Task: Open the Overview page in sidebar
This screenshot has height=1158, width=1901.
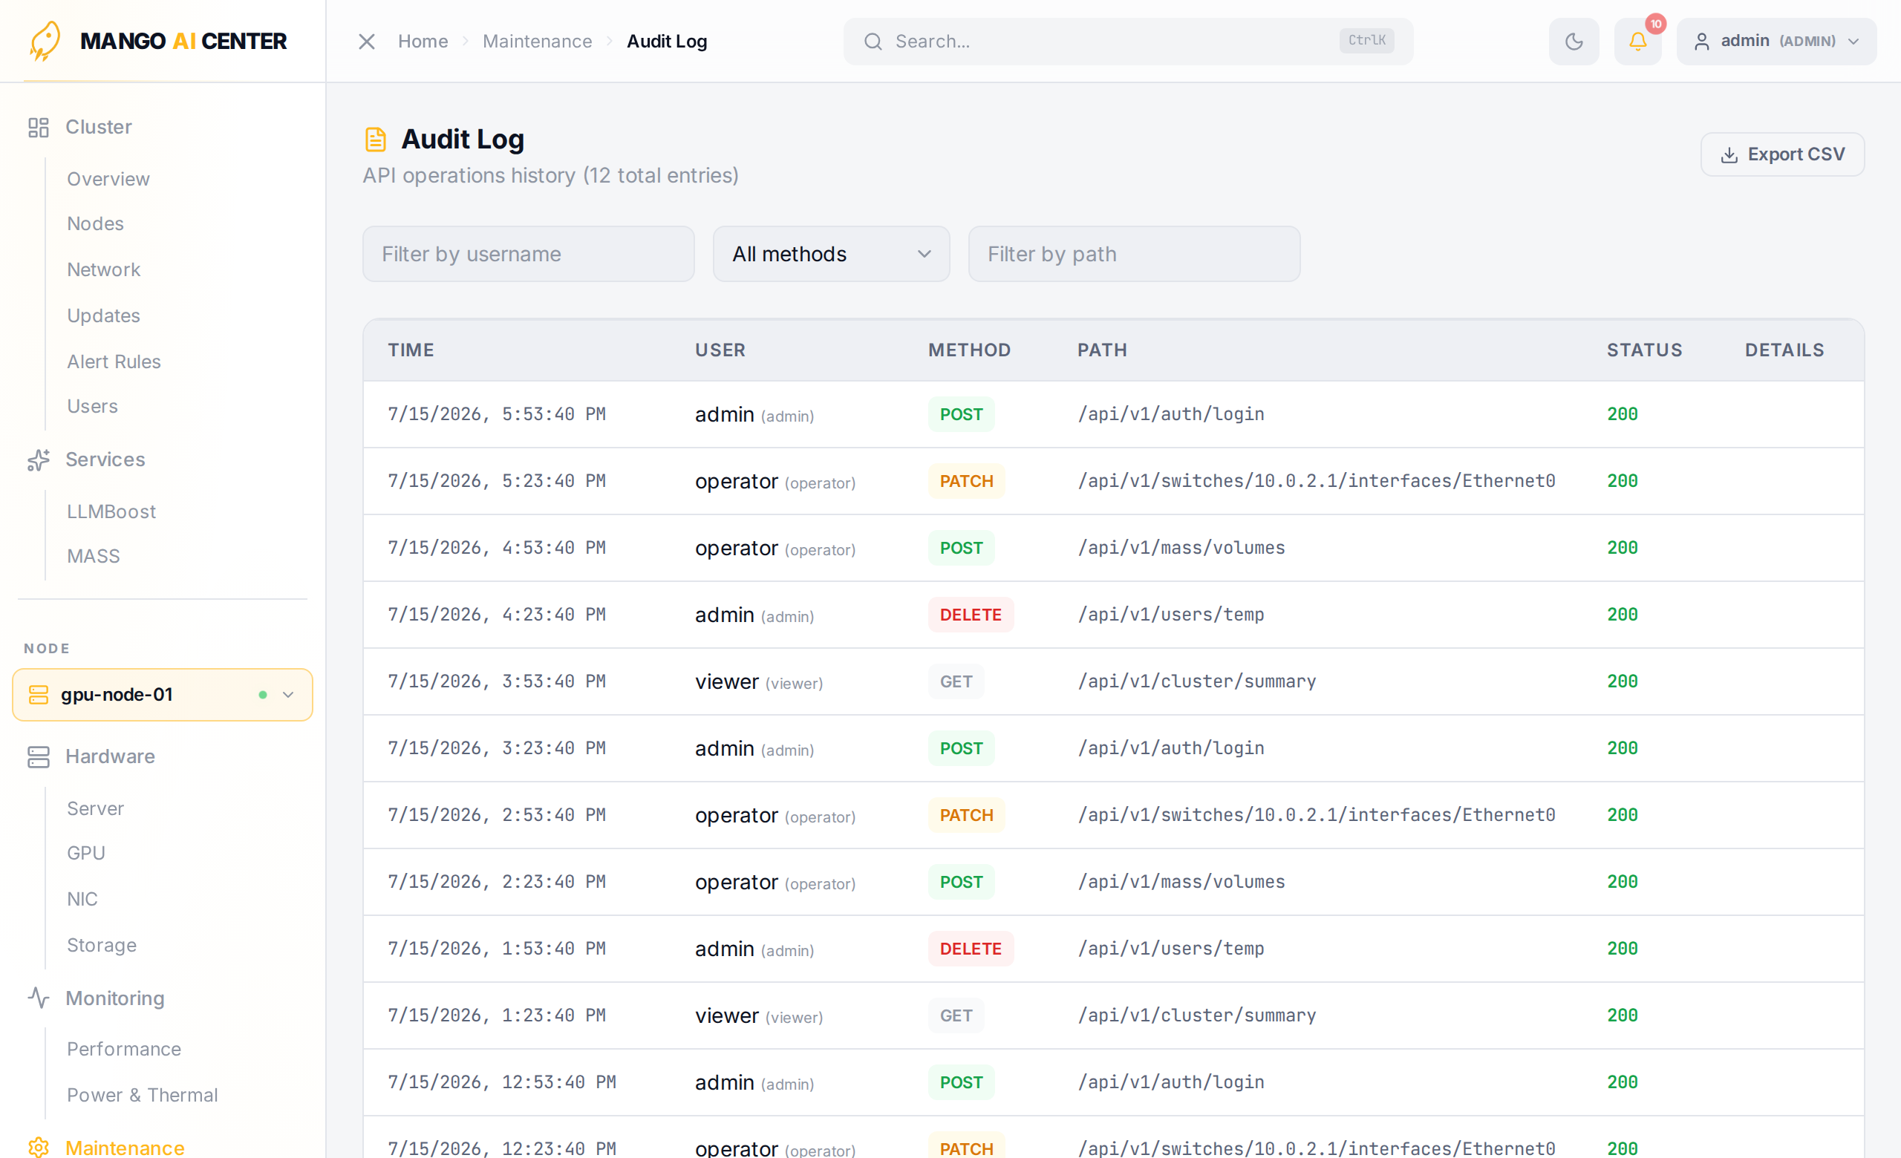Action: (108, 179)
